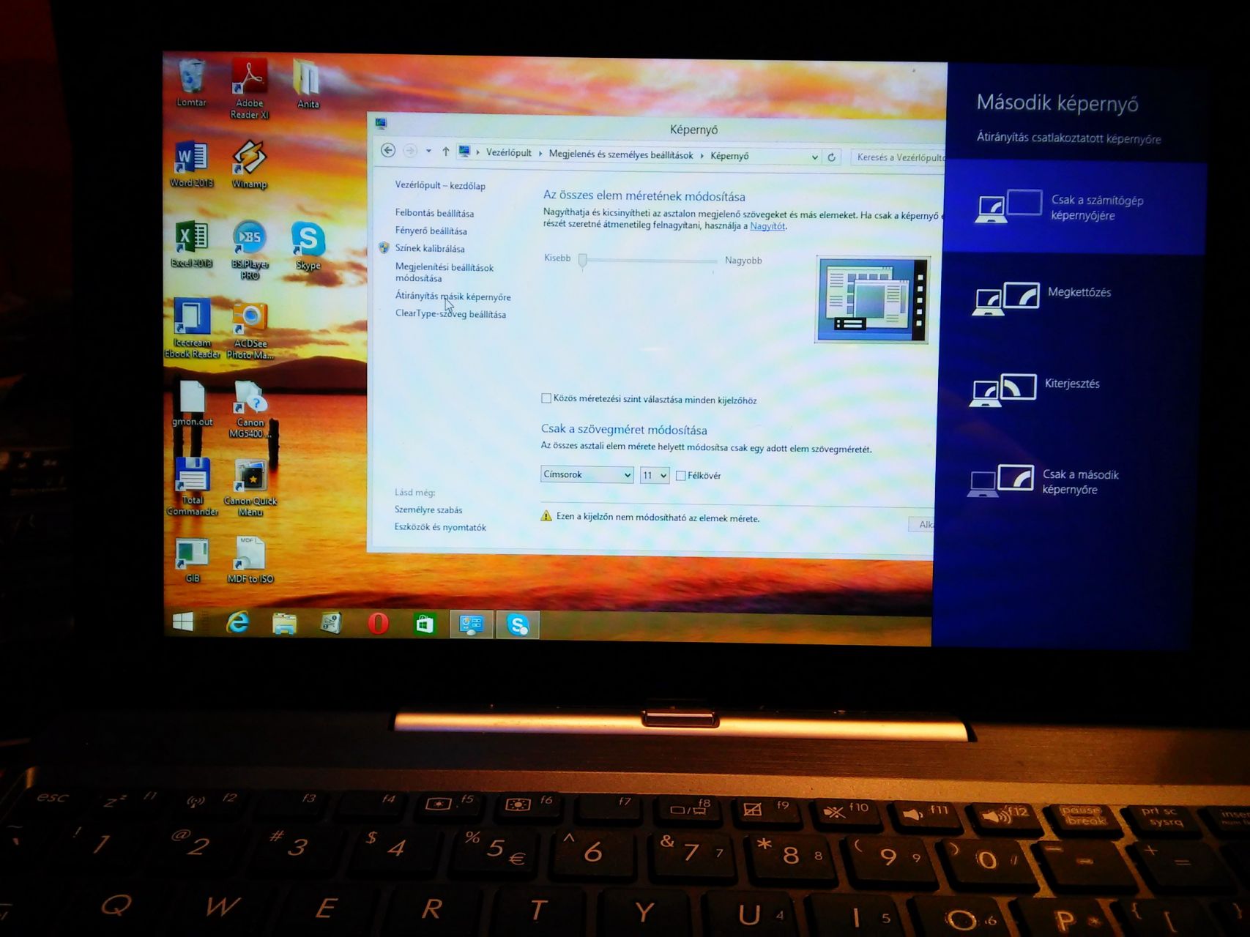Click the 'Keresés a Vezérlőpulton' search field
The height and width of the screenshot is (937, 1250).
point(899,157)
